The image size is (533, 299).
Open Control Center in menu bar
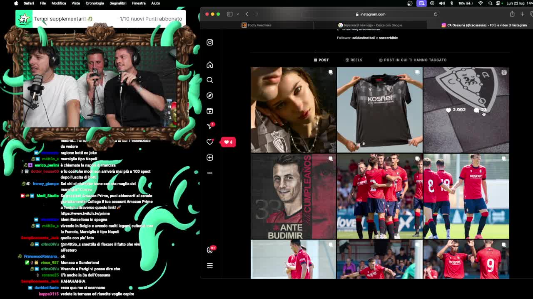point(498,3)
